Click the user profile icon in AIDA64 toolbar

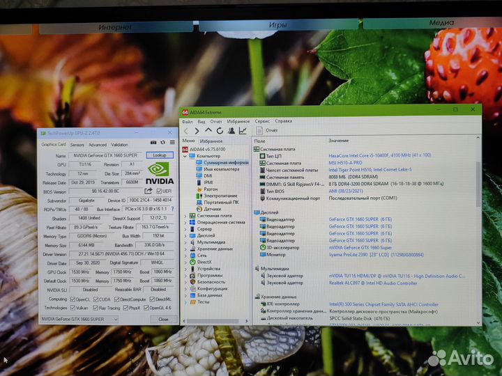click(231, 130)
